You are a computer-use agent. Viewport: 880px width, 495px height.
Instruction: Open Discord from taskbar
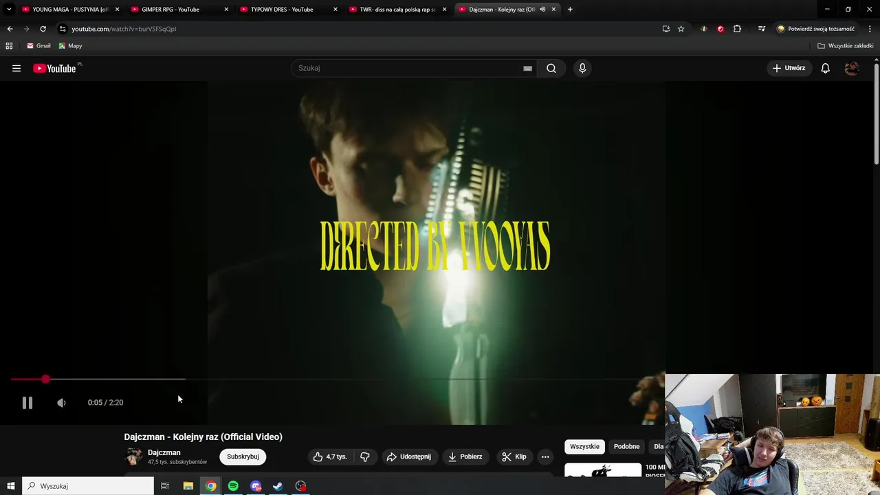[x=256, y=486]
